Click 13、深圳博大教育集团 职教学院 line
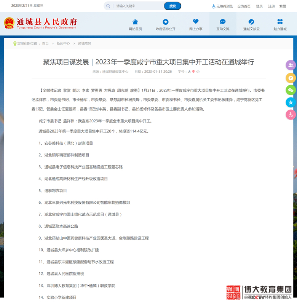297x302 pixels. (77, 286)
